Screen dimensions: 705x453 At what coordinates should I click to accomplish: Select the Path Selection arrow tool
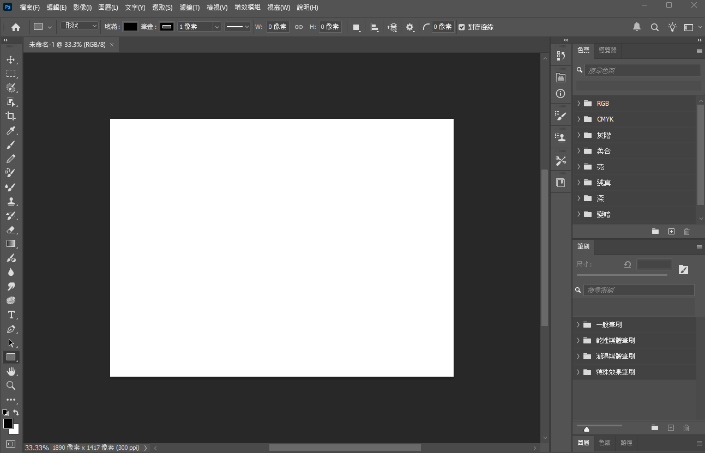pos(10,343)
